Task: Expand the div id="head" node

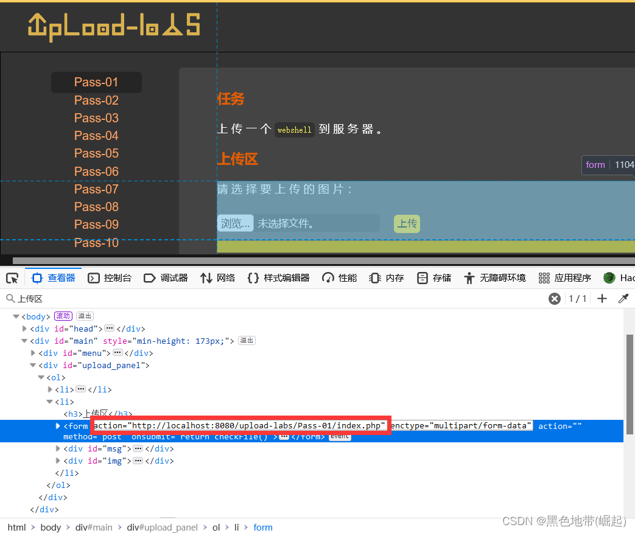Action: [24, 329]
